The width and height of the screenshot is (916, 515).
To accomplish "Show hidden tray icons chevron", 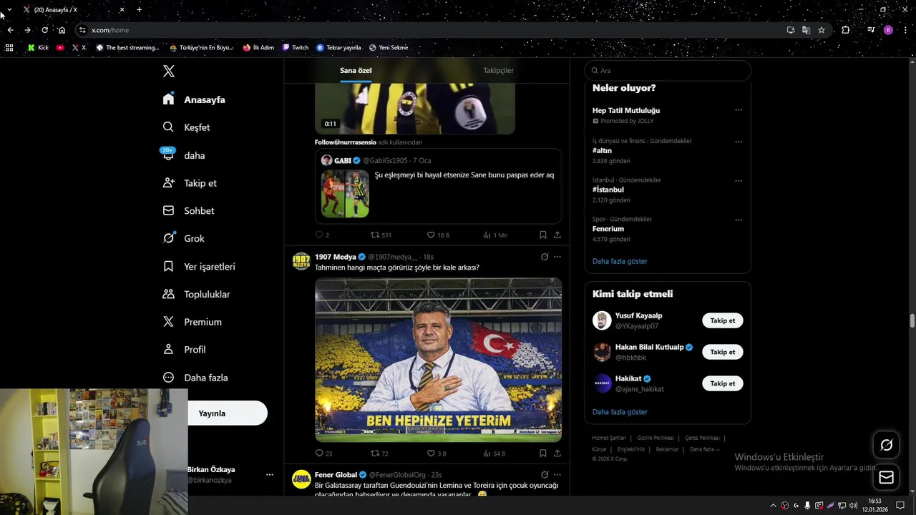I will pos(773,506).
